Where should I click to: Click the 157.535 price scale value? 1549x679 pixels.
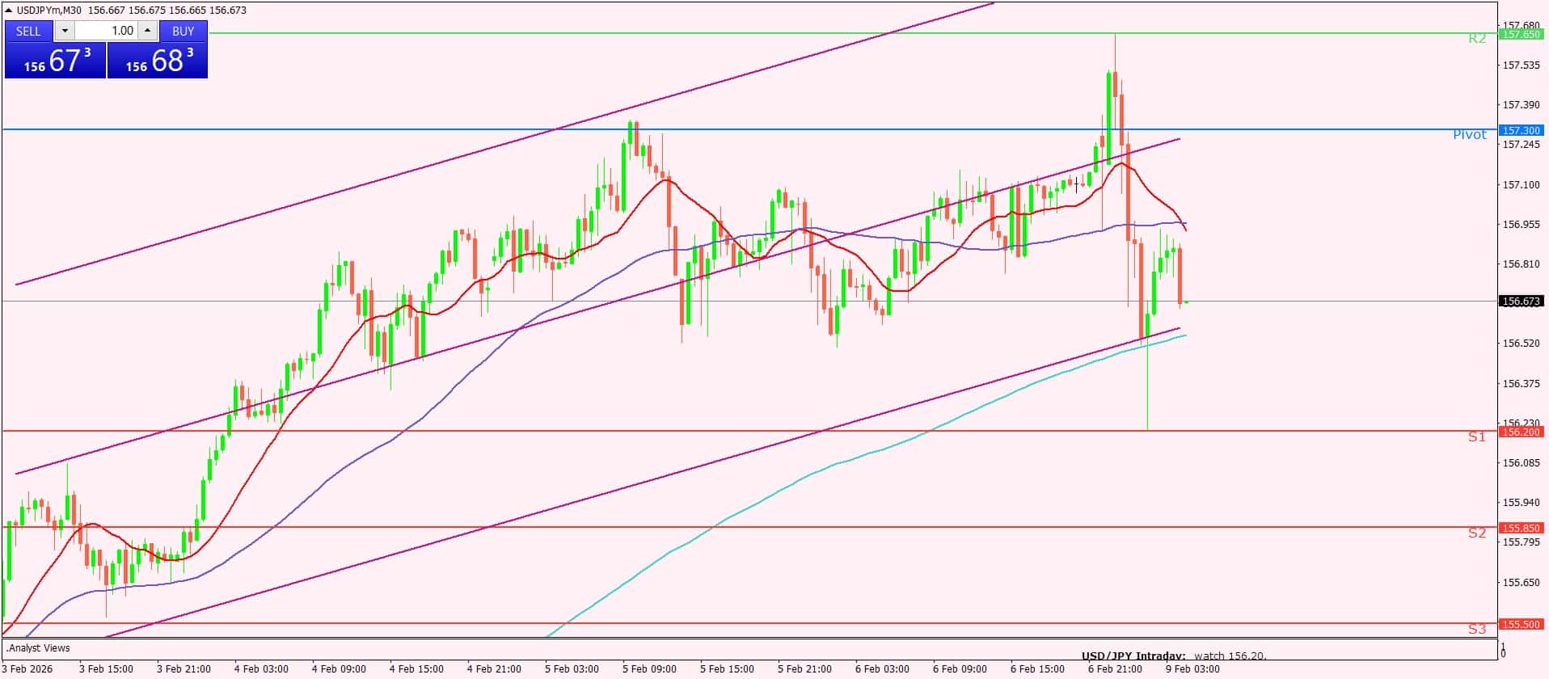coord(1521,65)
